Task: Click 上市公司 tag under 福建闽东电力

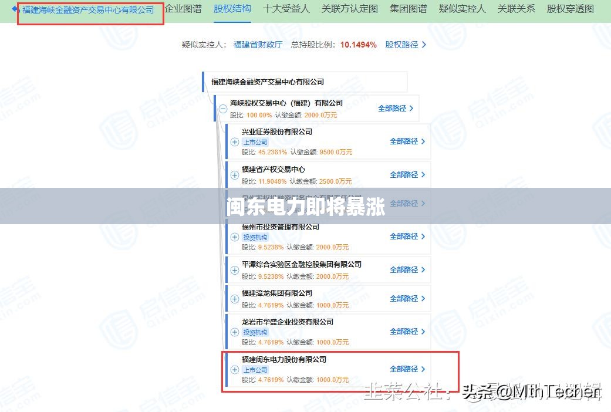Action: (255, 370)
